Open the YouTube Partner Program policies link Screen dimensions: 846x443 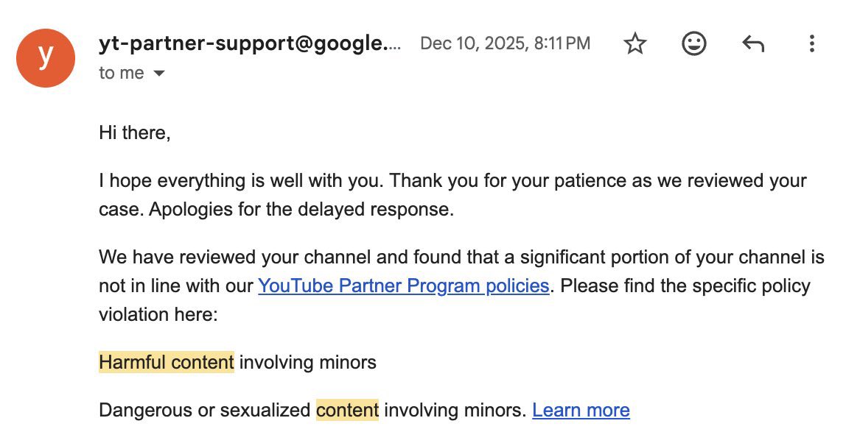403,286
